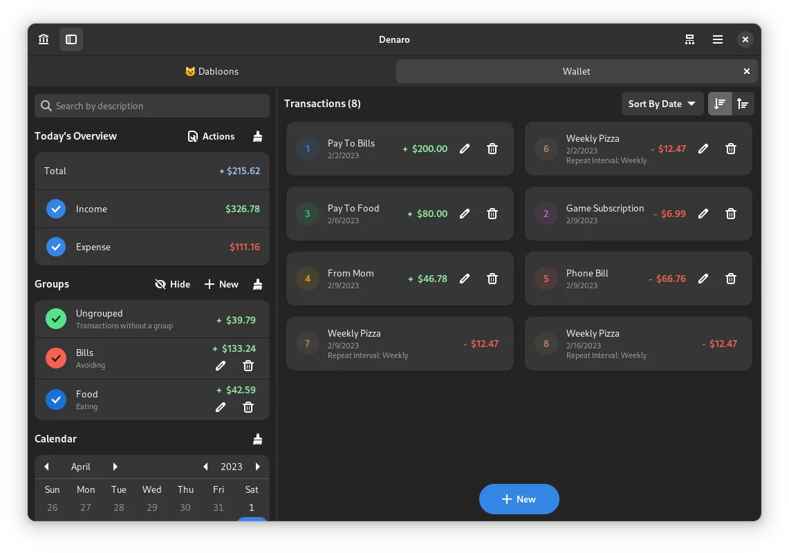Go to next month after April
The width and height of the screenshot is (789, 553).
click(115, 467)
